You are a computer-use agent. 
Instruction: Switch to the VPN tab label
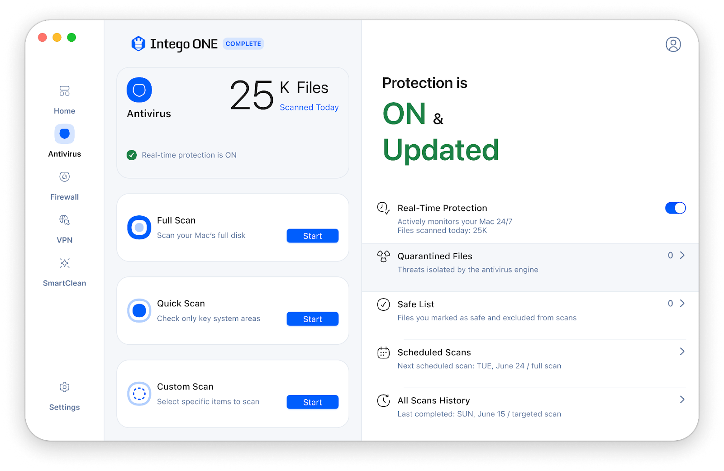[64, 240]
